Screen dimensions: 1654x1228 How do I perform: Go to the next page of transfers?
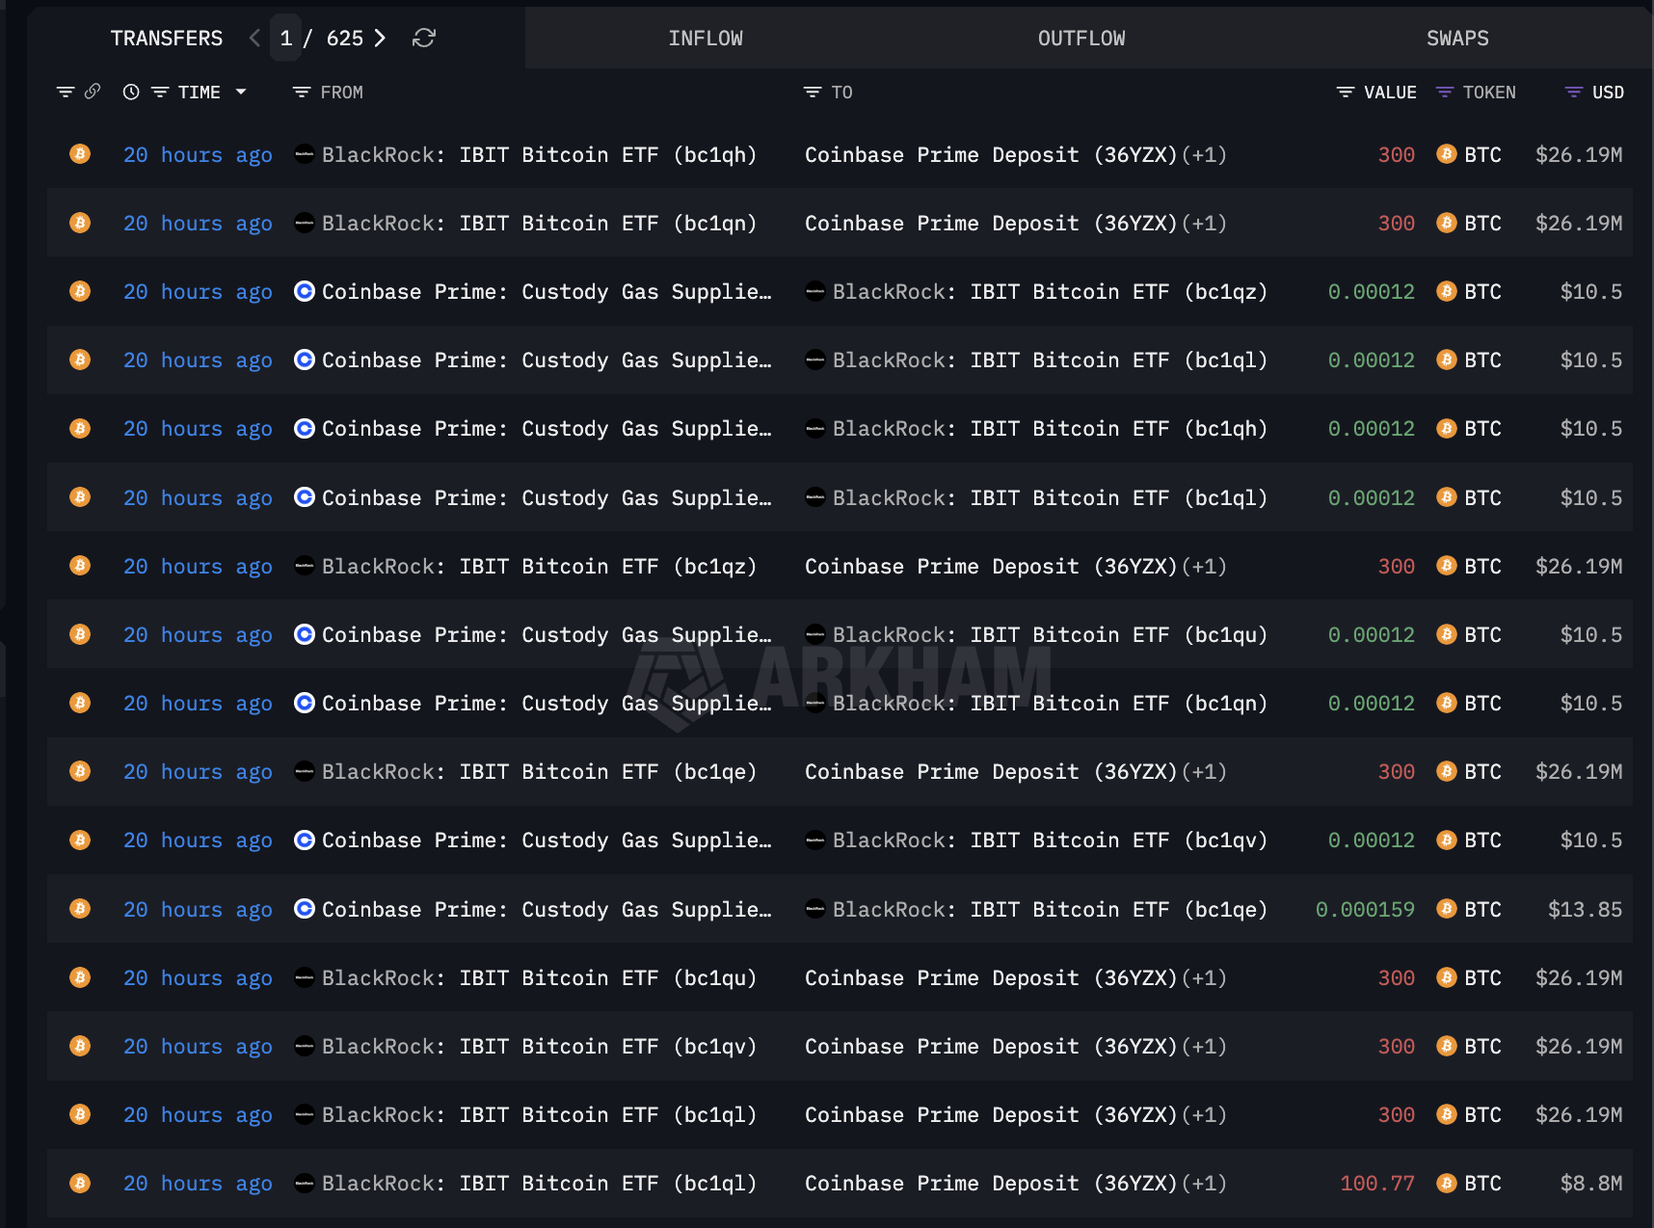pyautogui.click(x=380, y=39)
